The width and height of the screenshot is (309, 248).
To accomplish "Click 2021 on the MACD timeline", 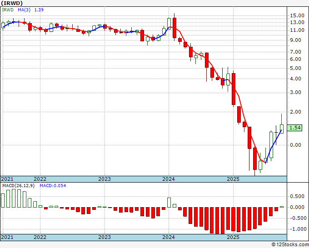I will click(7, 237).
